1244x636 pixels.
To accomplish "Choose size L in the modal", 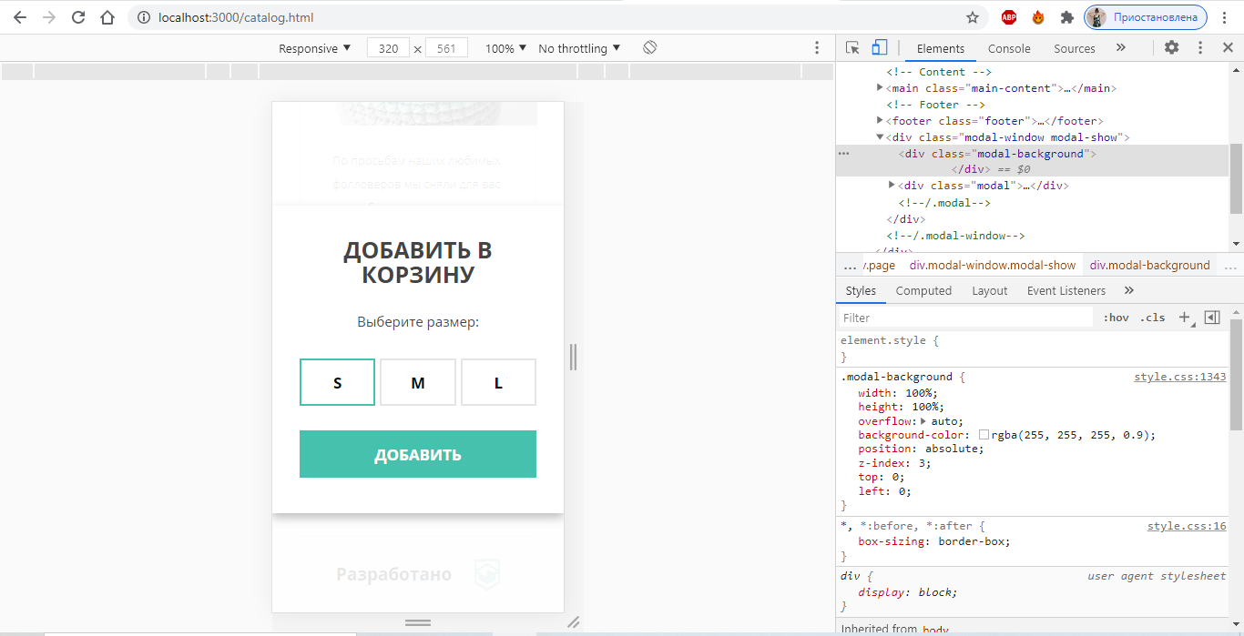I will (x=498, y=382).
